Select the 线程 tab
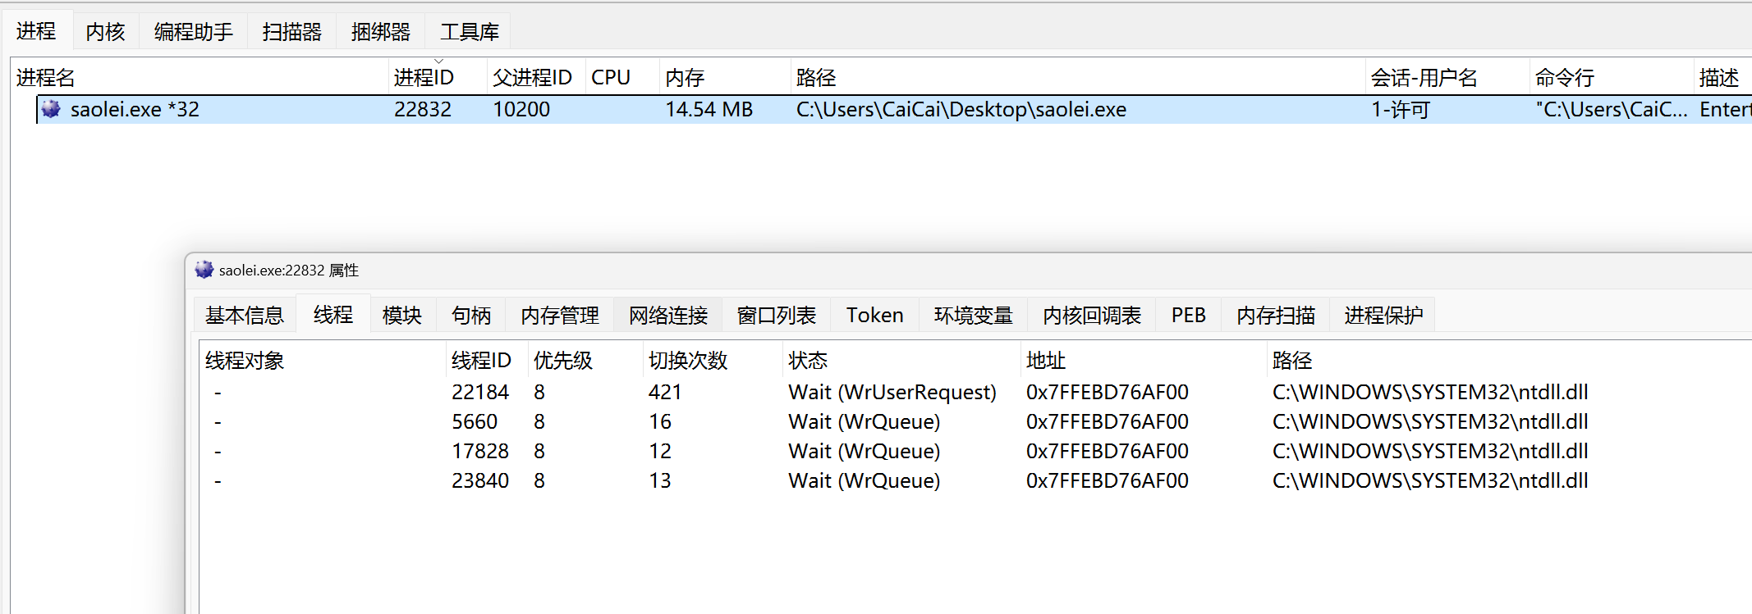This screenshot has height=614, width=1752. 333,314
